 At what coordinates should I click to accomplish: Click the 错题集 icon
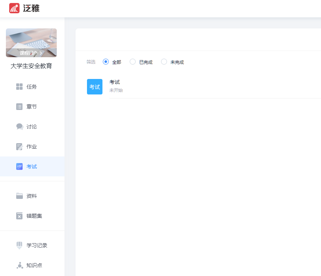[x=20, y=216]
